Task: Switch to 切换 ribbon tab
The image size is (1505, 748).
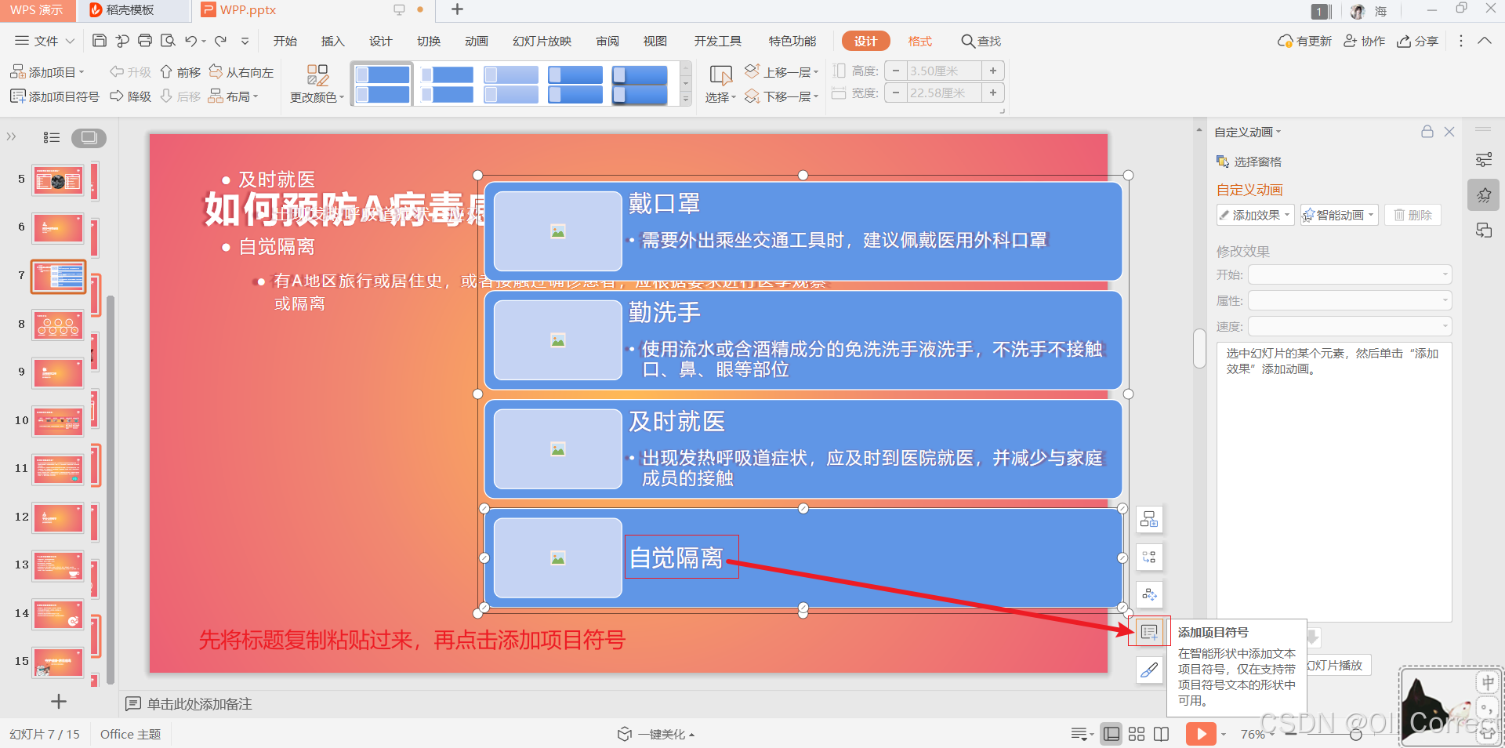Action: point(429,41)
